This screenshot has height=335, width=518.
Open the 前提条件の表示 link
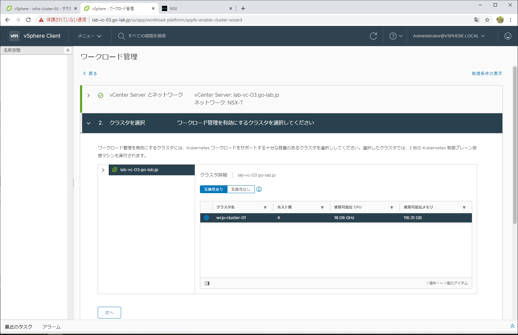click(487, 74)
